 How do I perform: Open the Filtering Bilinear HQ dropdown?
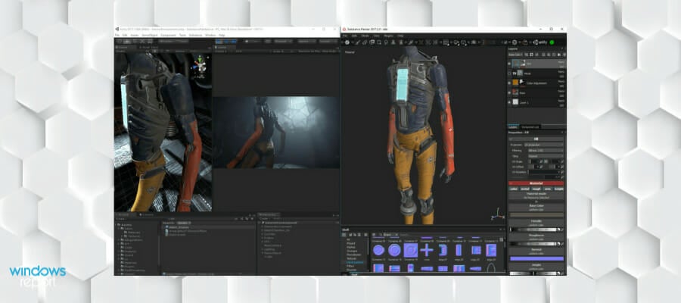click(545, 151)
